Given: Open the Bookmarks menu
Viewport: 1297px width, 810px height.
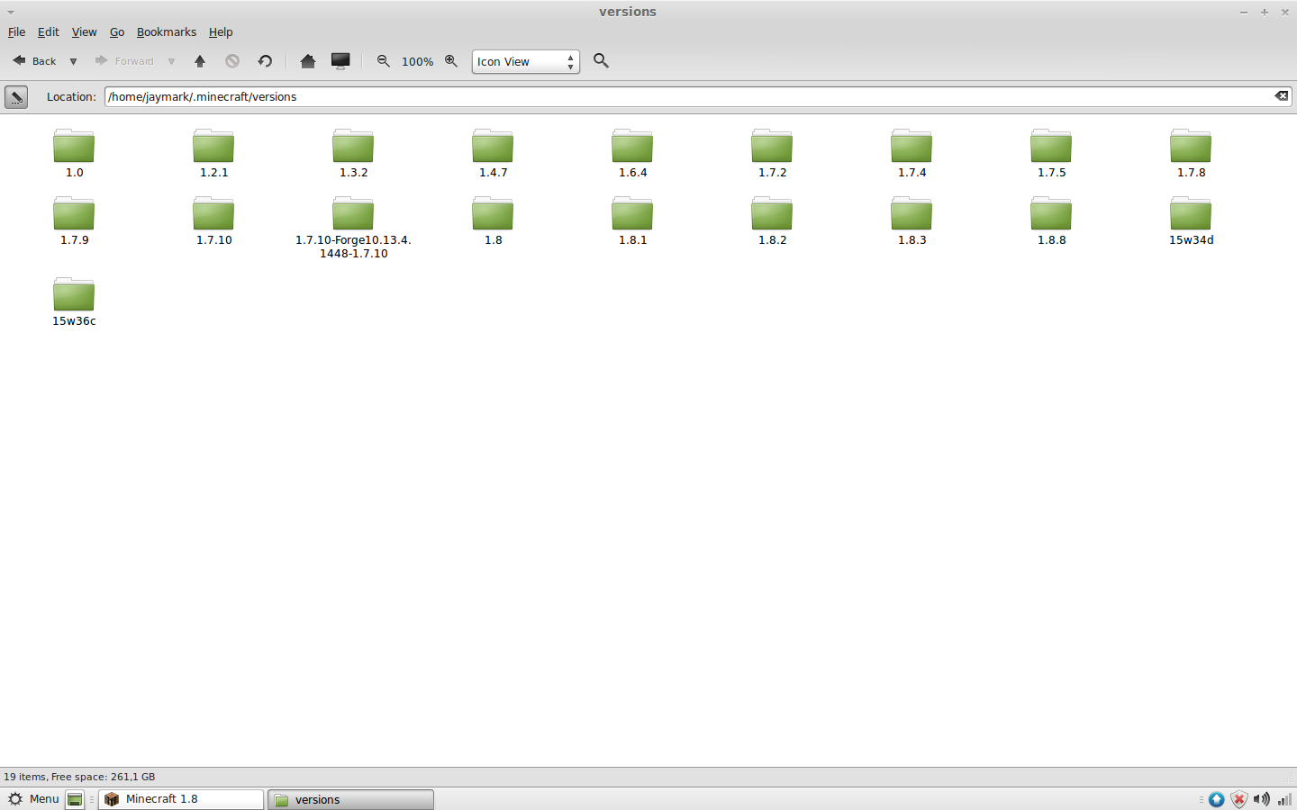Looking at the screenshot, I should (166, 32).
